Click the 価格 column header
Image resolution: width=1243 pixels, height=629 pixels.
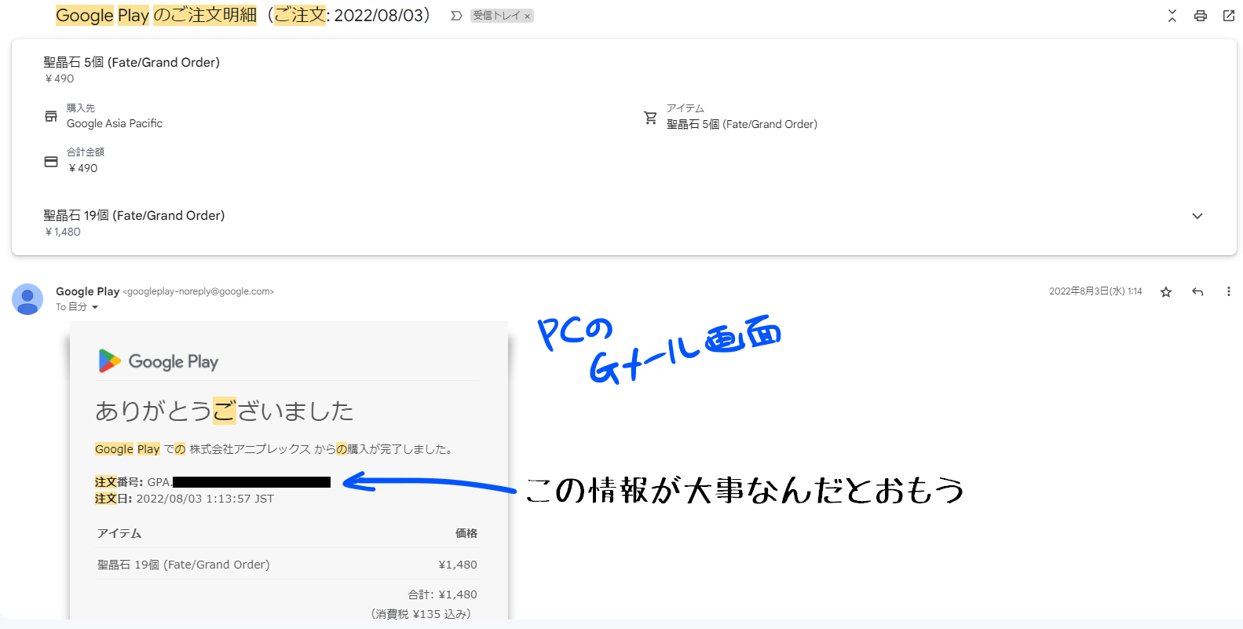466,533
